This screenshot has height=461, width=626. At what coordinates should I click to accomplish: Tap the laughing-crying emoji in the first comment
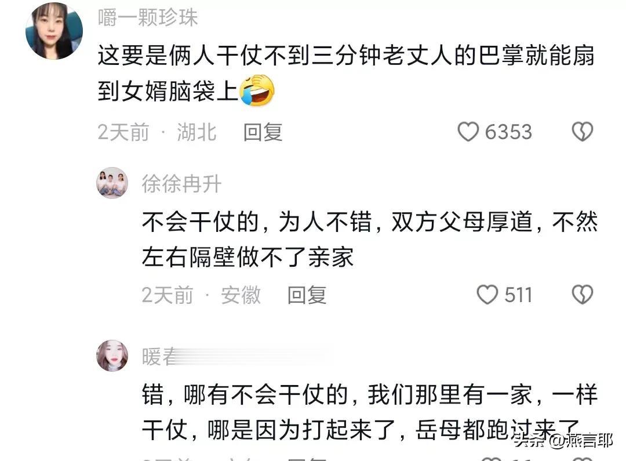(x=257, y=90)
